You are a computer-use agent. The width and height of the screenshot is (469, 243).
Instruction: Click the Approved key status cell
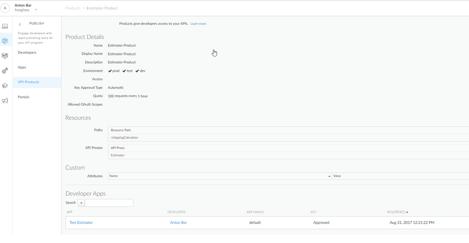(321, 223)
